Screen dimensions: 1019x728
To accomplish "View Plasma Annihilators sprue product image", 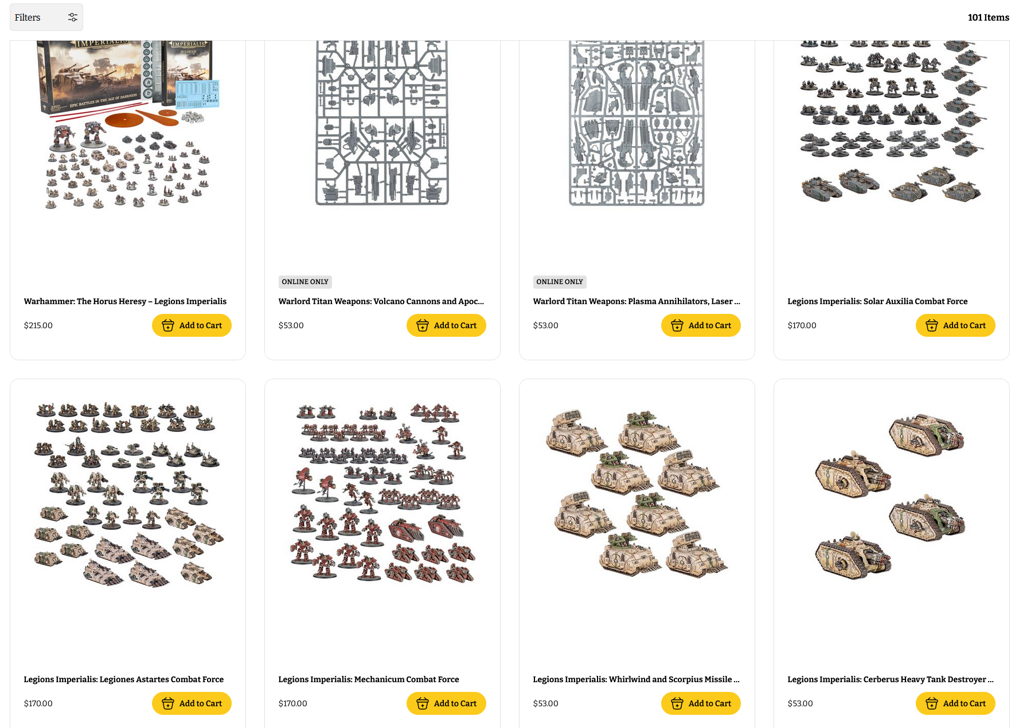I will 637,123.
